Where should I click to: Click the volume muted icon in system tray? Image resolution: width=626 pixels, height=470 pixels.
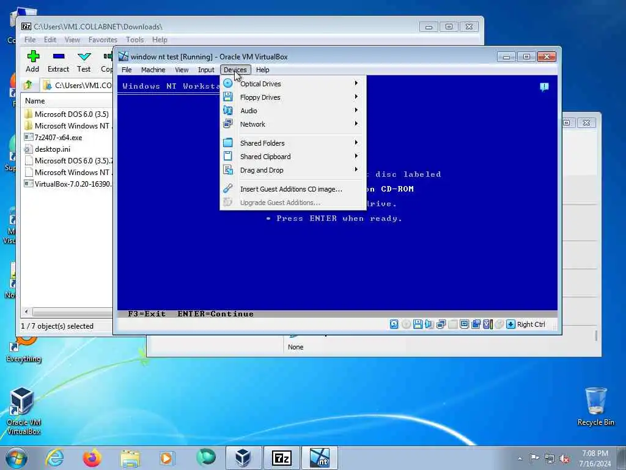[564, 459]
